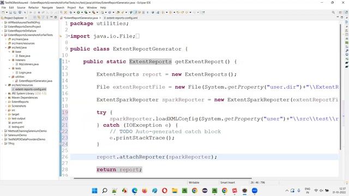
Task: Click the New file toolbar icon
Action: (x=3, y=13)
